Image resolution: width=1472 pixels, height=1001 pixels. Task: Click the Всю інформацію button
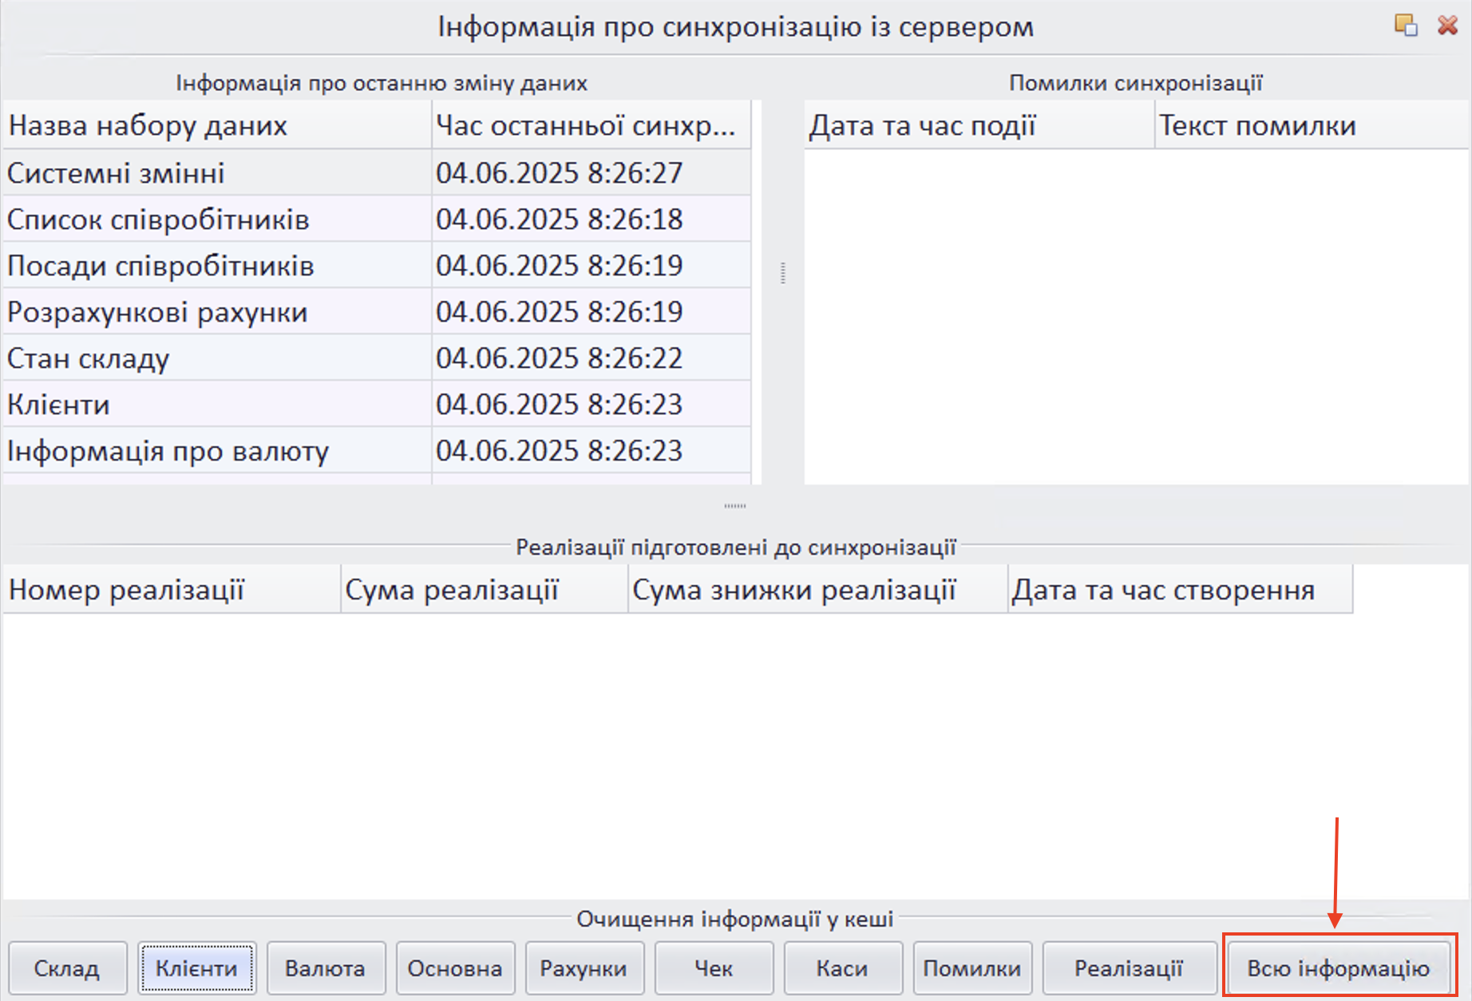(x=1339, y=968)
